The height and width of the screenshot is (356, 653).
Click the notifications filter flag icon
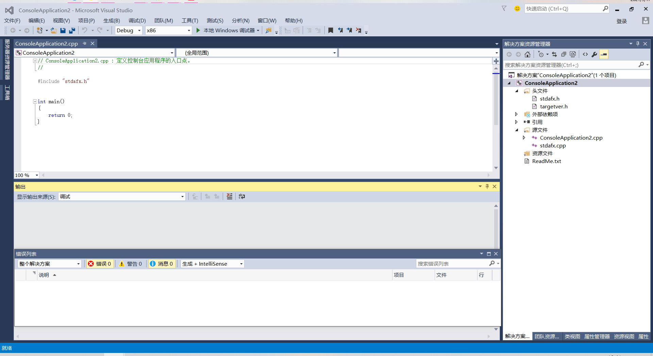504,8
